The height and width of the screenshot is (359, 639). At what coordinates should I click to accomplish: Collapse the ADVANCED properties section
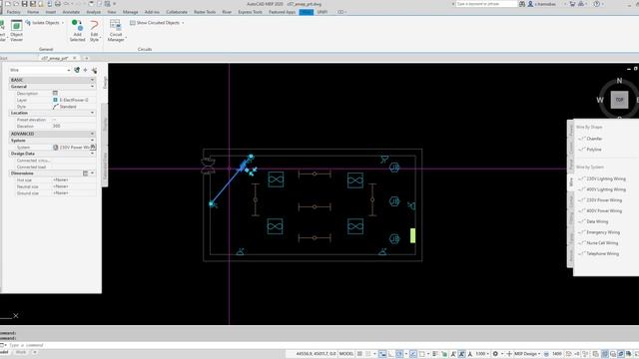pyautogui.click(x=92, y=134)
